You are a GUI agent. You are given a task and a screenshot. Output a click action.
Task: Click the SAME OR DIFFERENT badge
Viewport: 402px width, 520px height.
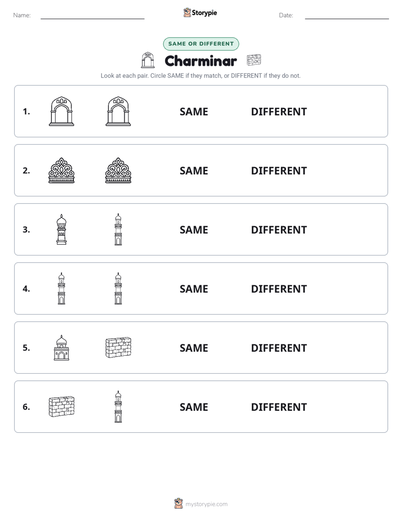tap(201, 44)
